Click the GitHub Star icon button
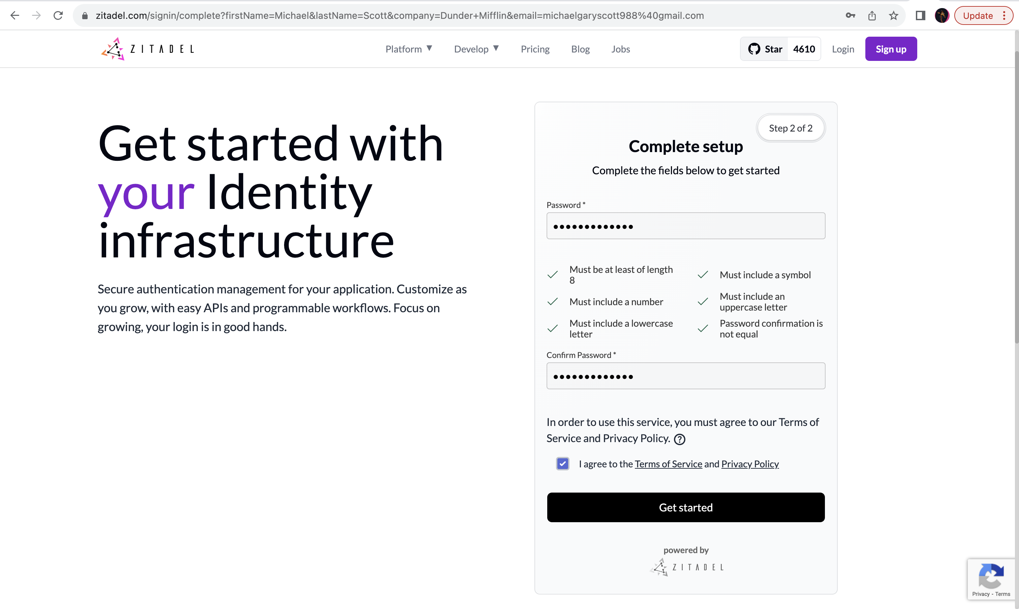The image size is (1019, 609). [x=765, y=49]
